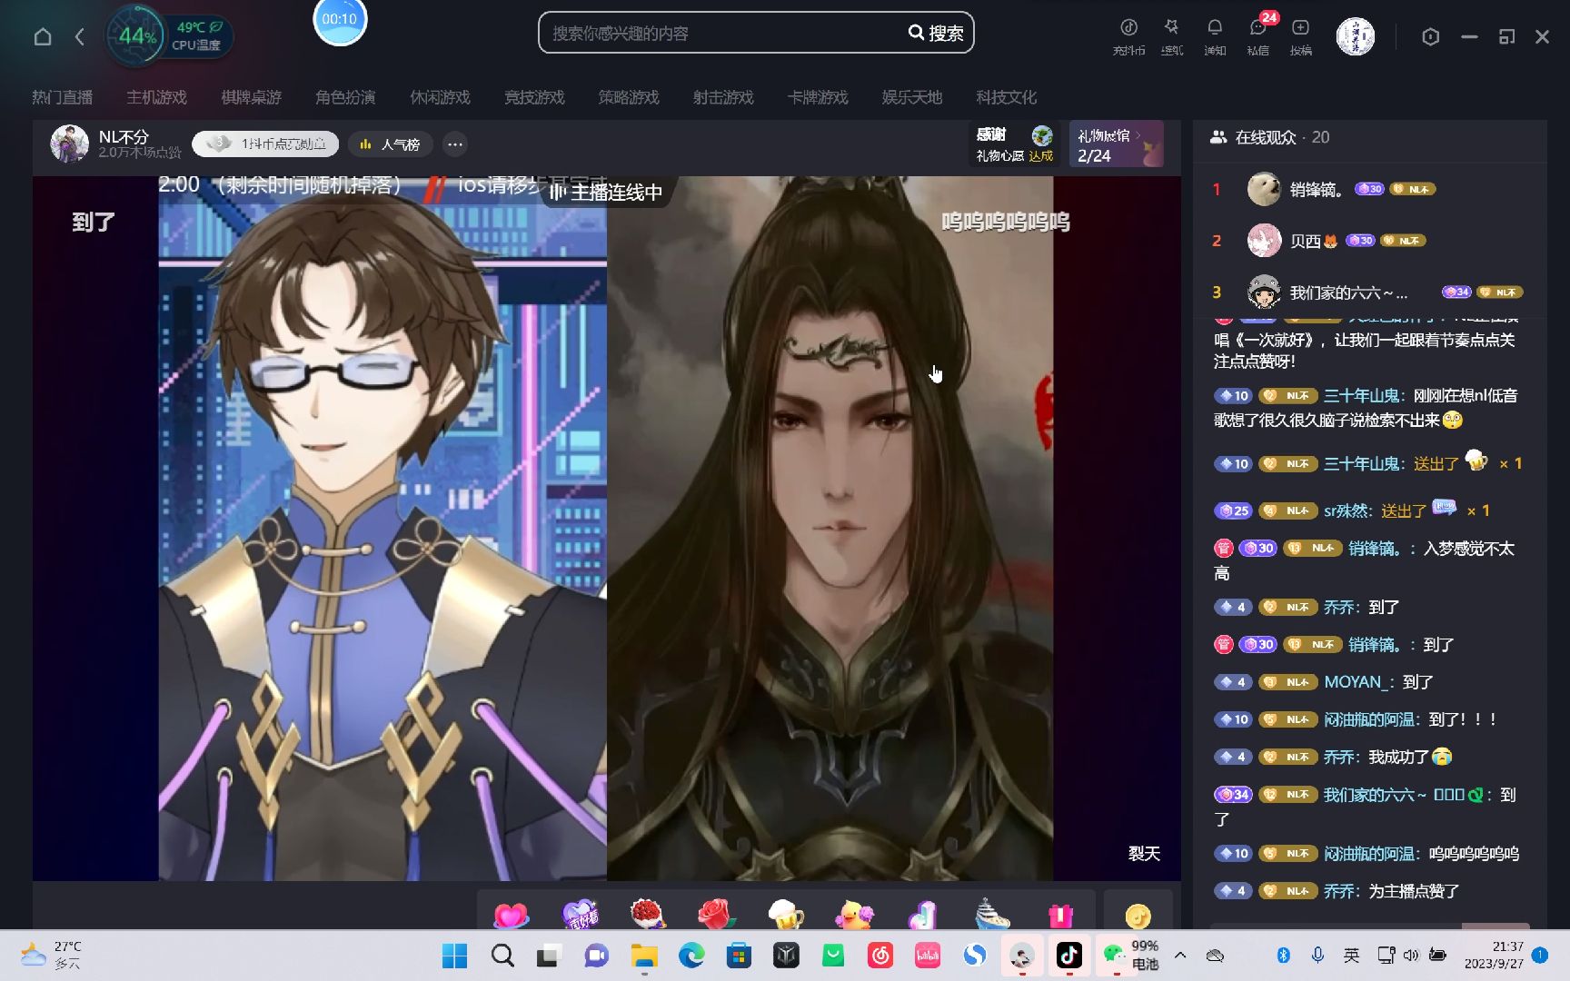
Task: Send the rose bouquet gift
Action: (x=647, y=914)
